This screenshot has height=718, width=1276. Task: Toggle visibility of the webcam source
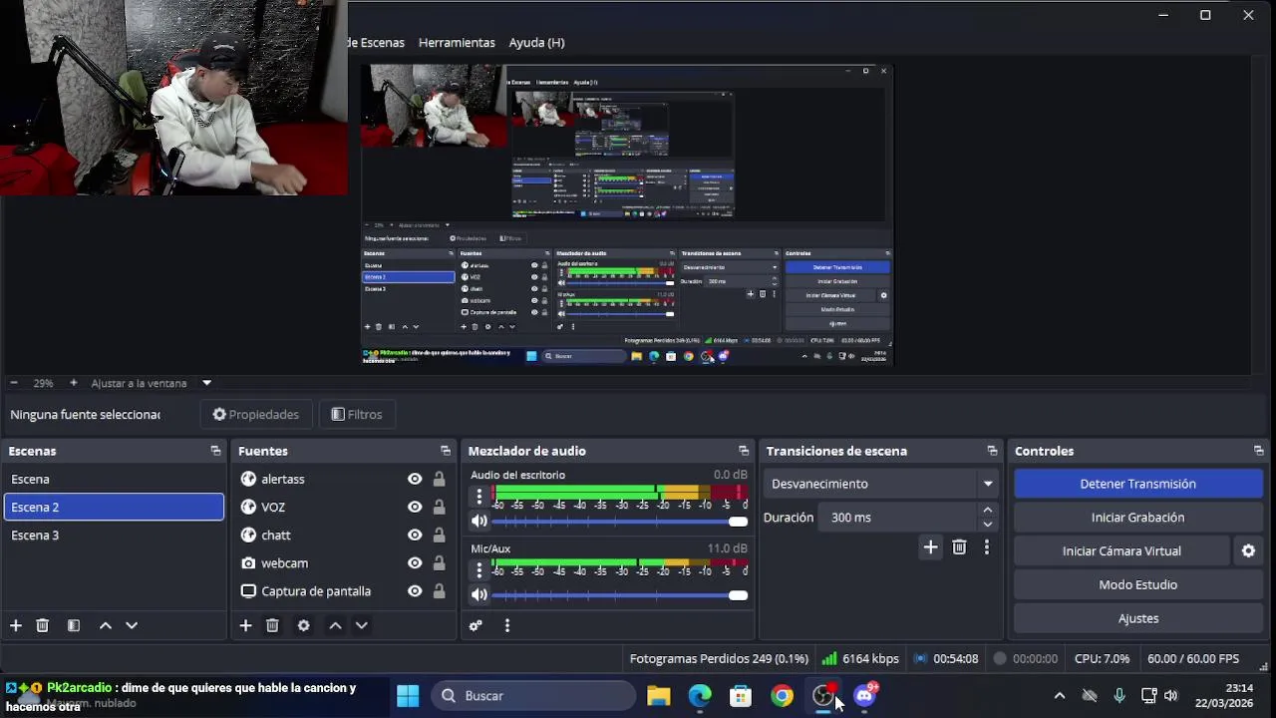click(x=415, y=562)
